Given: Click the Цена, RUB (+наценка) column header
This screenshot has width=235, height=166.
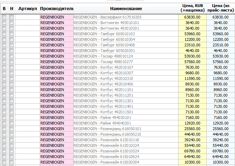Looking at the screenshot, I should point(192,8).
